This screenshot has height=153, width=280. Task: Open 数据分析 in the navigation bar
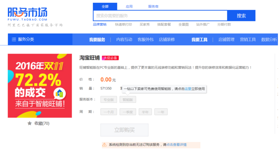[269, 39]
